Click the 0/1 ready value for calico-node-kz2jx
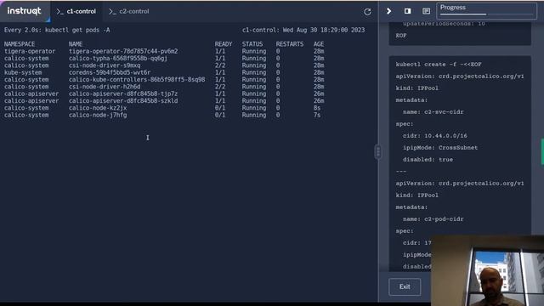 [220, 108]
